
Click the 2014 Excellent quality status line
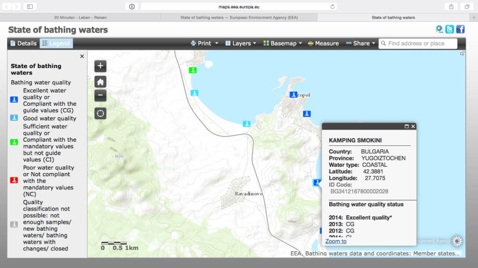pos(360,218)
